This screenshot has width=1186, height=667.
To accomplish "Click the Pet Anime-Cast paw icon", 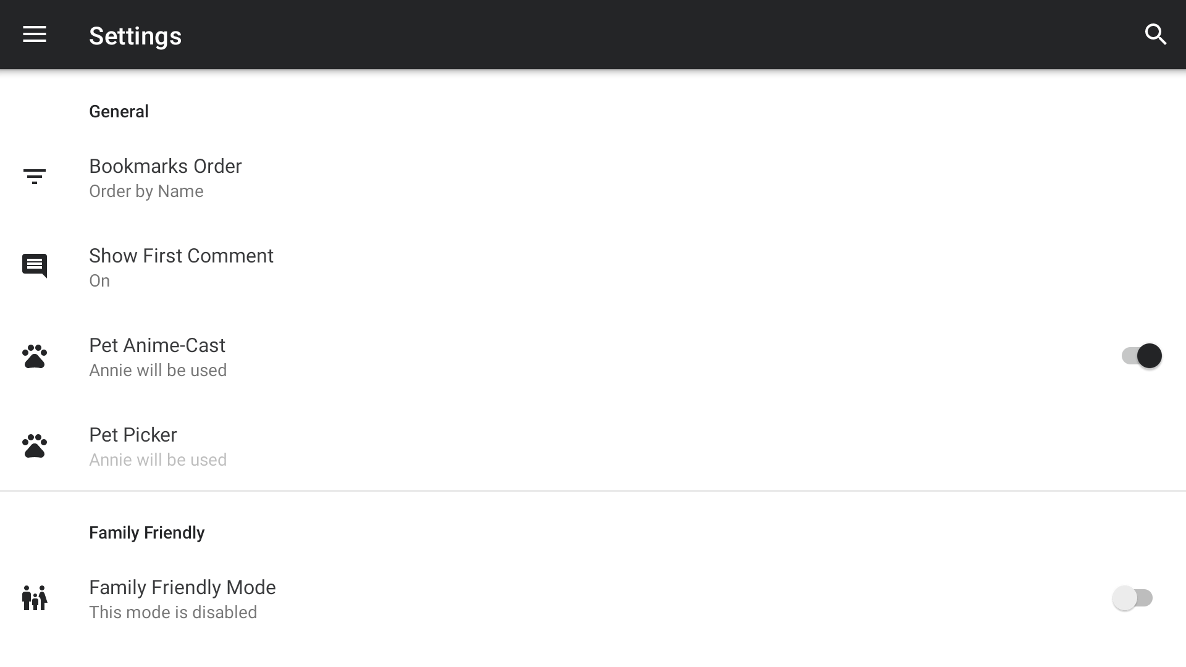I will tap(35, 356).
